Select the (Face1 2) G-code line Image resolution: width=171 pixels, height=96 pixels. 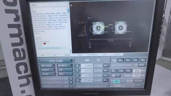(x=38, y=38)
